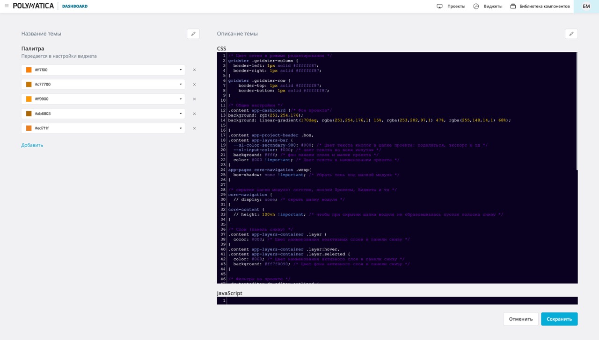Click 'core-navigation {' code line
599x340 pixels.
pyautogui.click(x=250, y=195)
